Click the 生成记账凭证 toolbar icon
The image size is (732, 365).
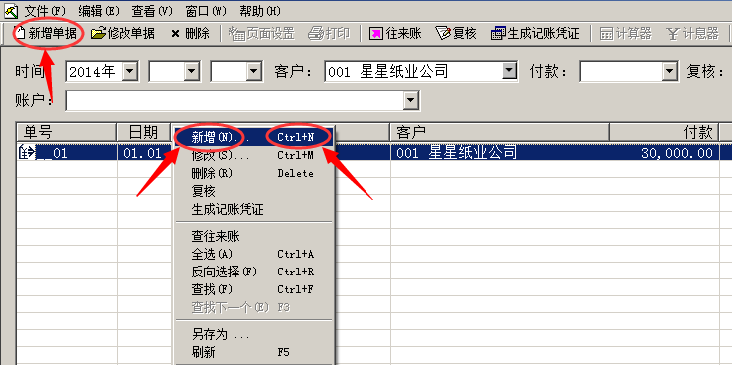[x=498, y=34]
